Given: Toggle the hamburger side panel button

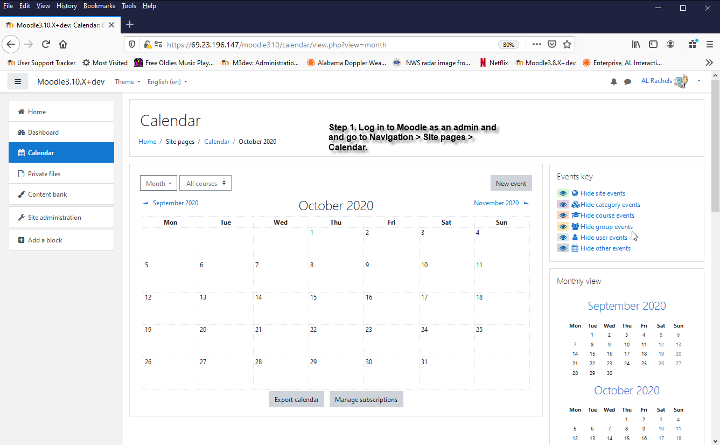Looking at the screenshot, I should [18, 81].
